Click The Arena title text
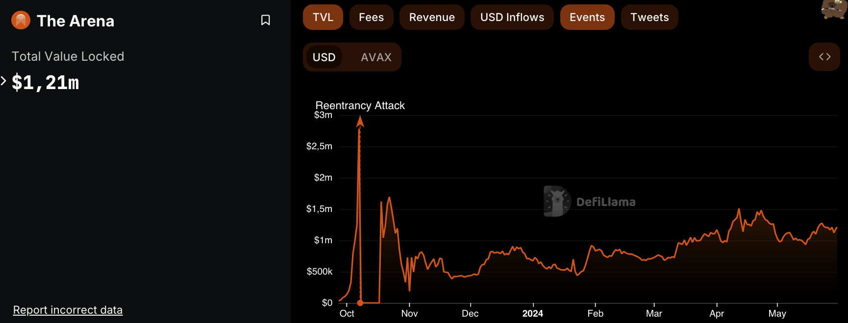The width and height of the screenshot is (848, 323). pos(75,21)
